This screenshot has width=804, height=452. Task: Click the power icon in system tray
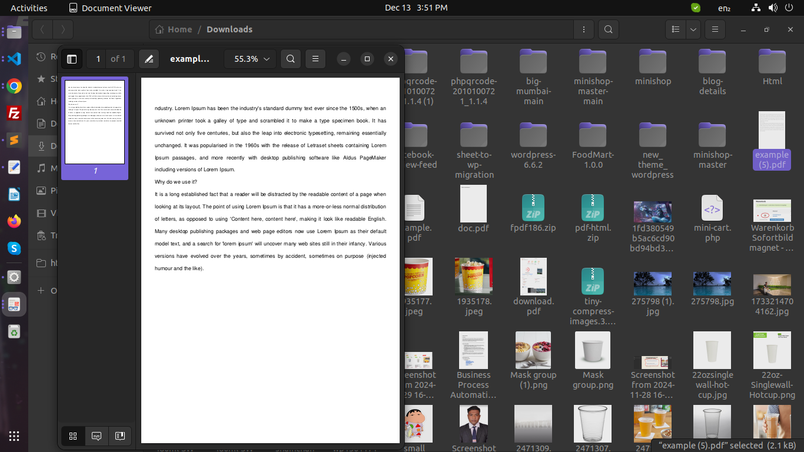[789, 8]
